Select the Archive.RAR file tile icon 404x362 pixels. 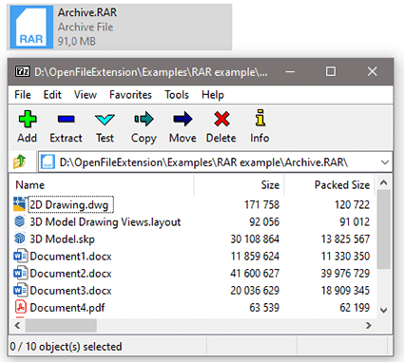click(x=31, y=28)
